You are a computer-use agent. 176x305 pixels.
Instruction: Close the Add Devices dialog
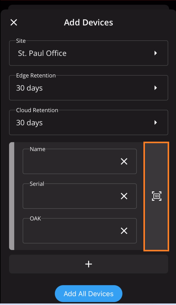[14, 22]
